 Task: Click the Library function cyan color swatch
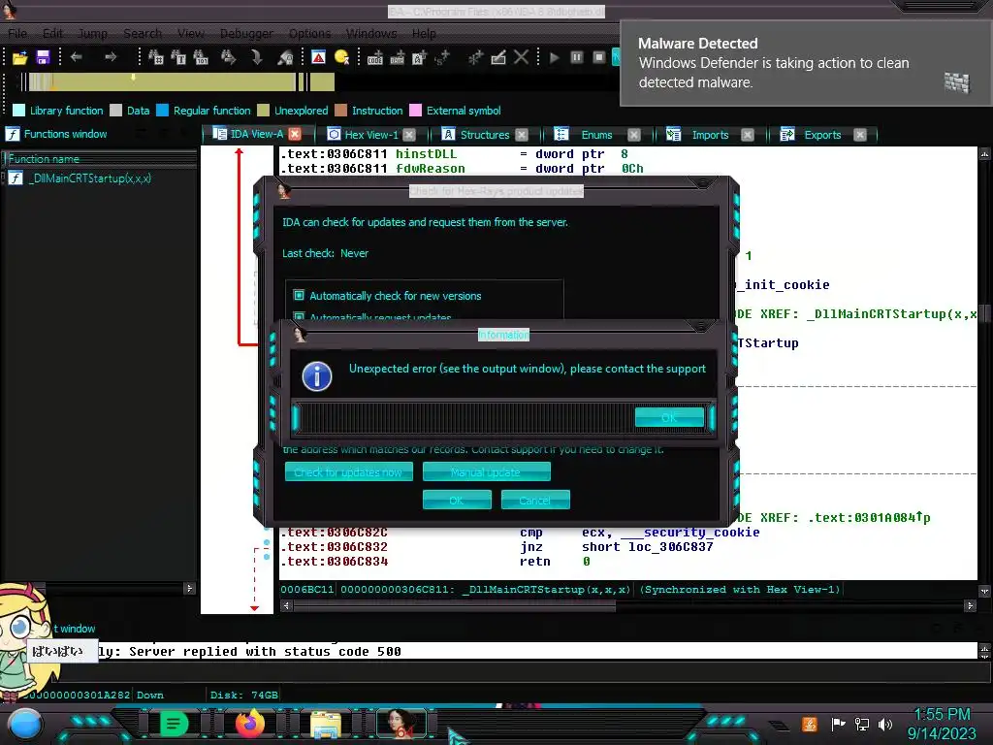pos(19,111)
